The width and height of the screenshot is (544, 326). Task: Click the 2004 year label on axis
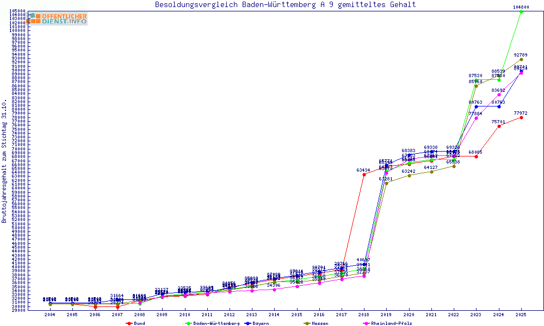click(50, 315)
